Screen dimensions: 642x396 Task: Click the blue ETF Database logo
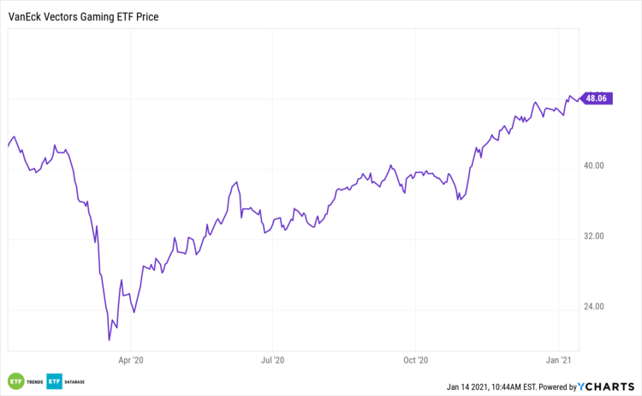54,381
